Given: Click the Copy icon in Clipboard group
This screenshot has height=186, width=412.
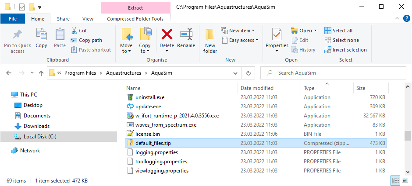Looking at the screenshot, I should click(x=41, y=34).
